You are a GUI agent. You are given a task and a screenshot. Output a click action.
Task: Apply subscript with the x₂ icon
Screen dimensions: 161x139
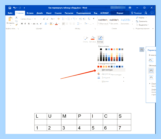[38, 24]
